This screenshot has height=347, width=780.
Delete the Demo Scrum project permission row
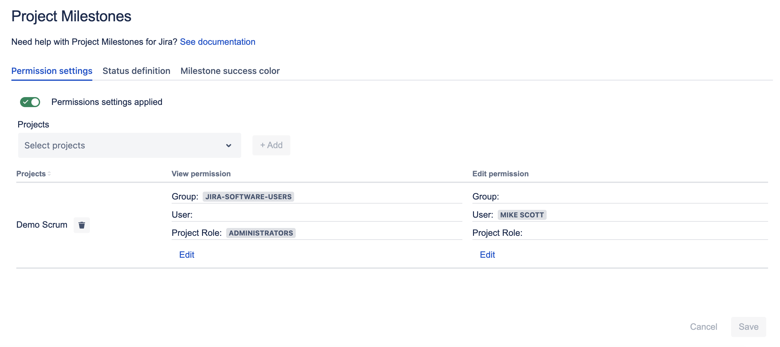click(81, 225)
